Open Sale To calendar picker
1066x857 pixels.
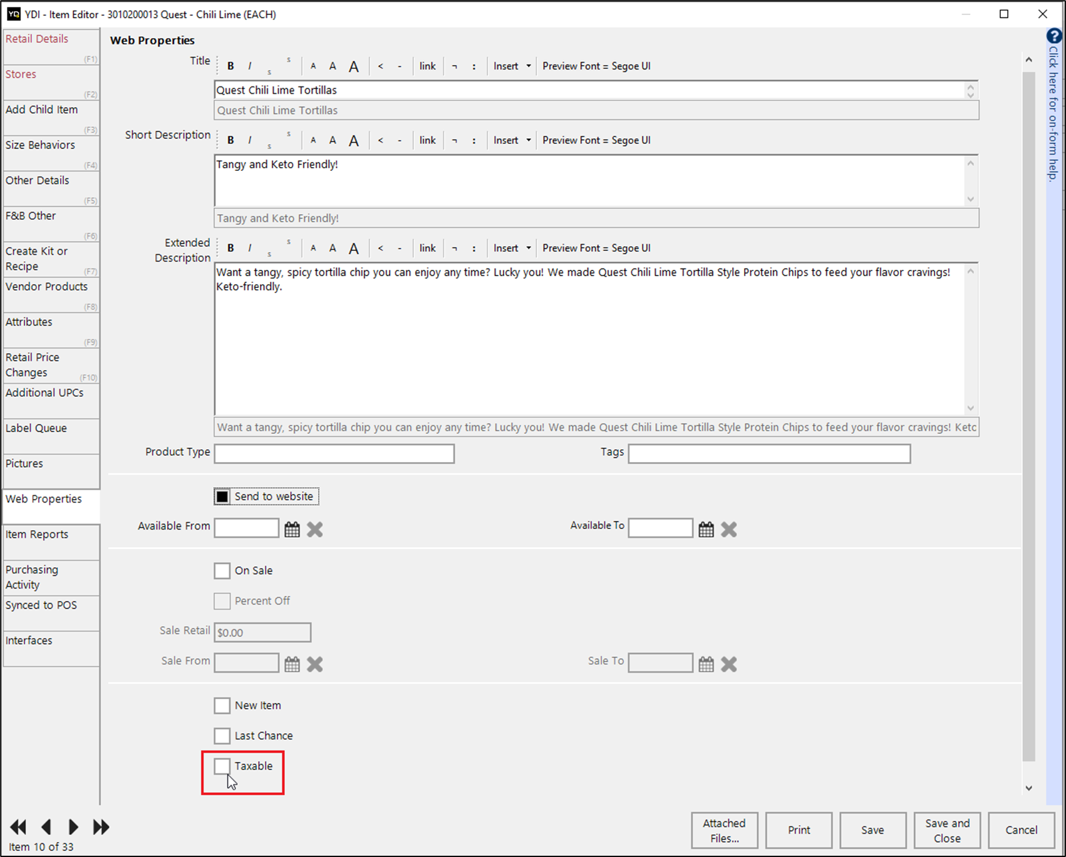(706, 664)
